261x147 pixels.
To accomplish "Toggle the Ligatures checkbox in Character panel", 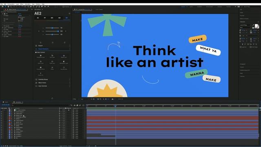I will [x=241, y=47].
